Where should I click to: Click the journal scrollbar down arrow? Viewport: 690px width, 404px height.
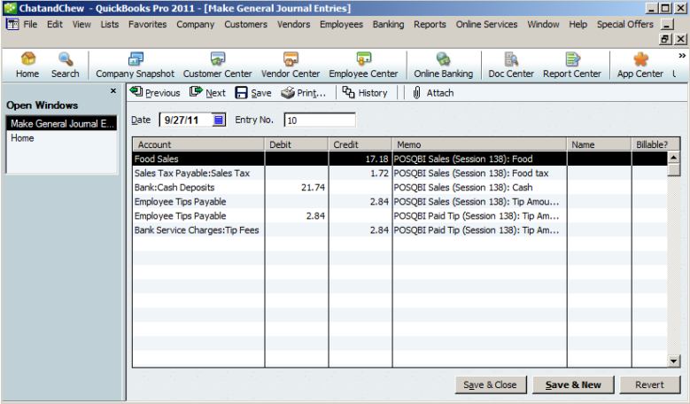tap(673, 361)
